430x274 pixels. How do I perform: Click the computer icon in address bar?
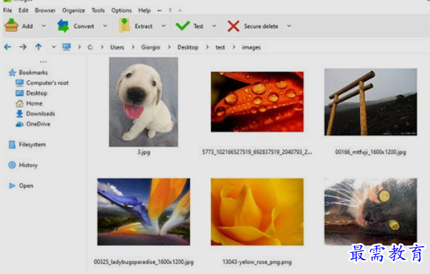pyautogui.click(x=66, y=47)
